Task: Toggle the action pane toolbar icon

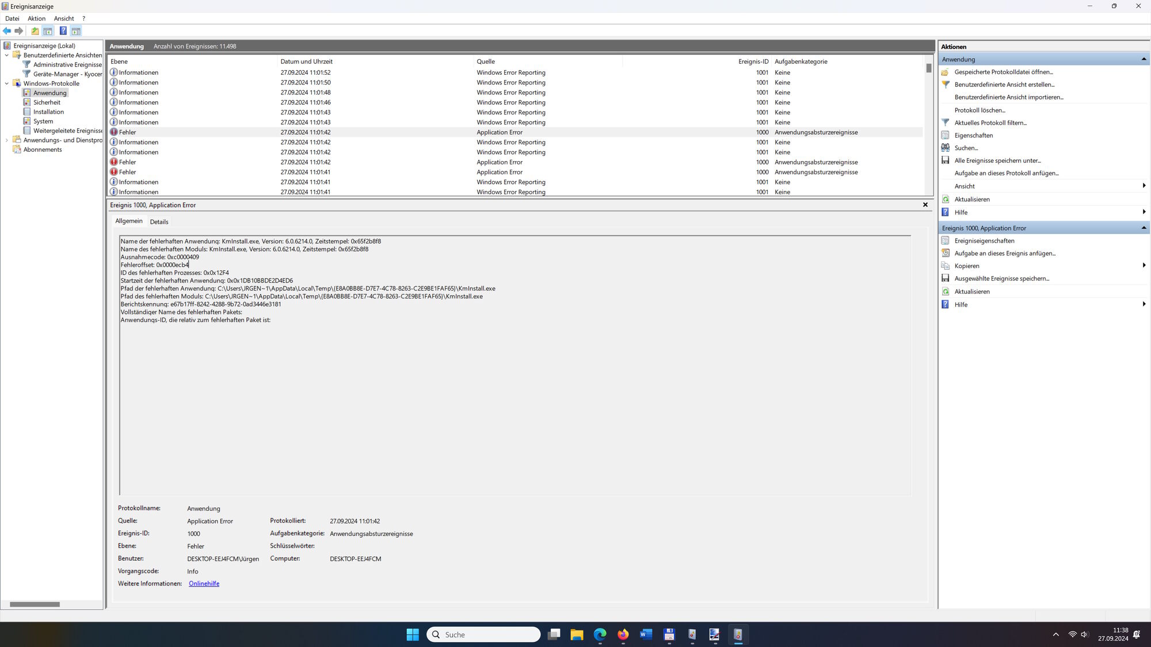Action: click(76, 31)
